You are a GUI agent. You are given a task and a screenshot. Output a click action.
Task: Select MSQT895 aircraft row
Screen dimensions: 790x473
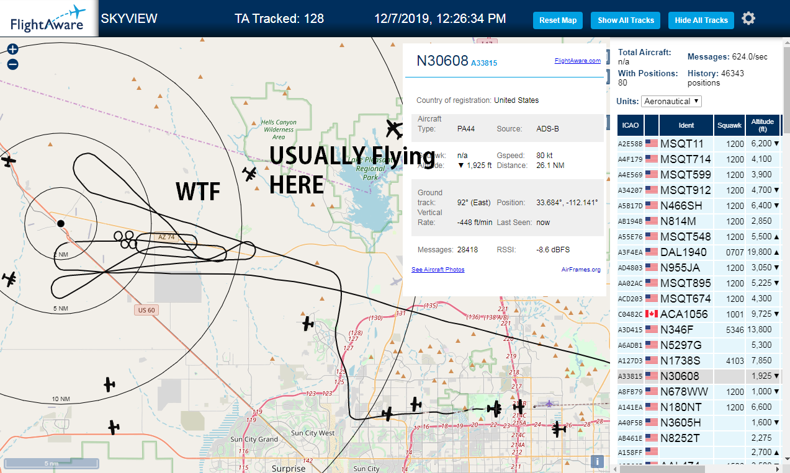699,283
